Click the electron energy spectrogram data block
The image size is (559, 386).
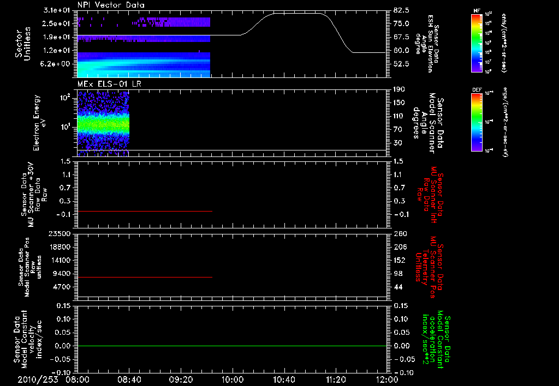pyautogui.click(x=103, y=124)
